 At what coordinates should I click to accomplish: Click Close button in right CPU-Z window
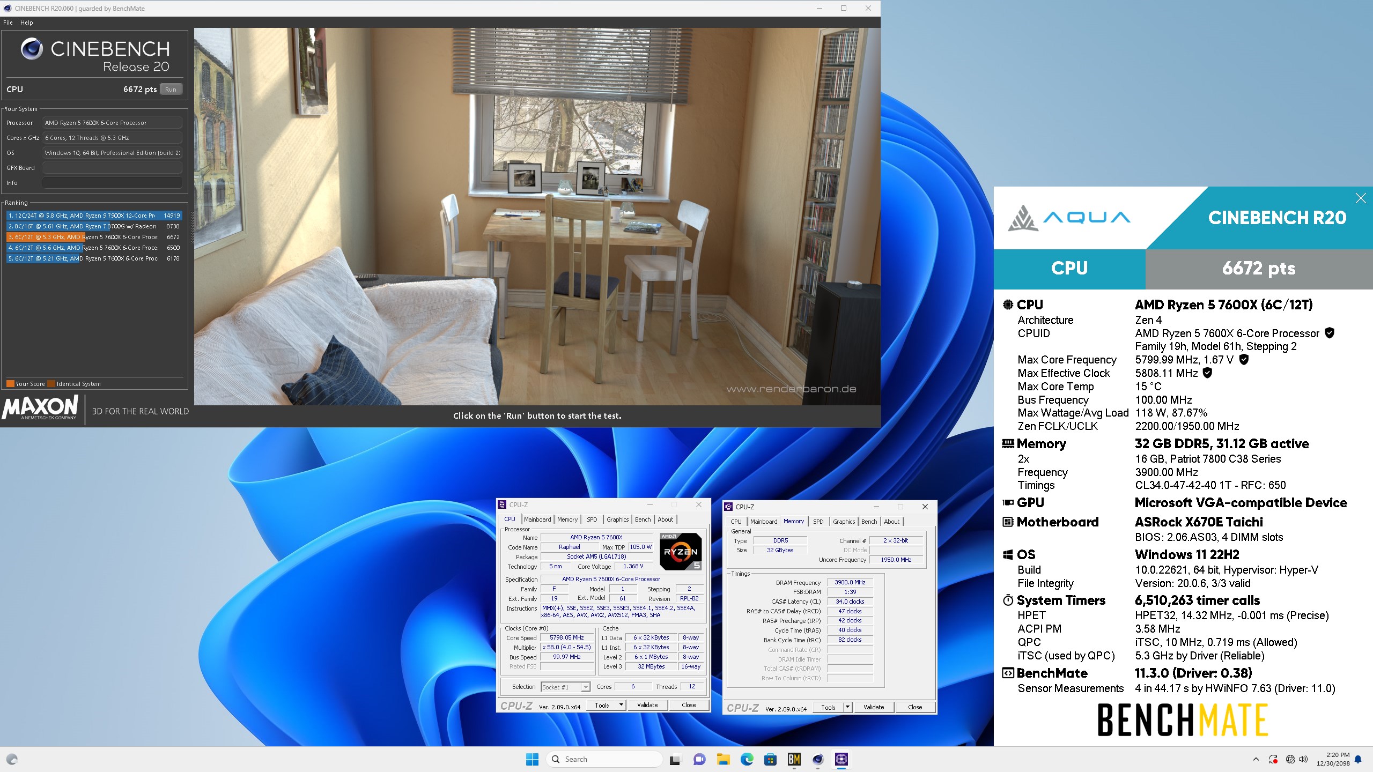coord(915,708)
